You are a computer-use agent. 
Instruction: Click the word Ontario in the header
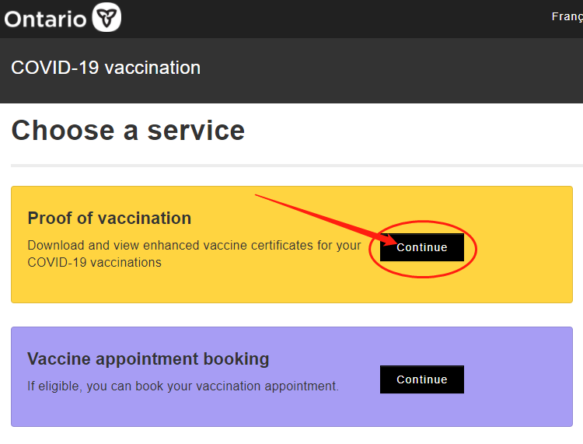[x=45, y=19]
